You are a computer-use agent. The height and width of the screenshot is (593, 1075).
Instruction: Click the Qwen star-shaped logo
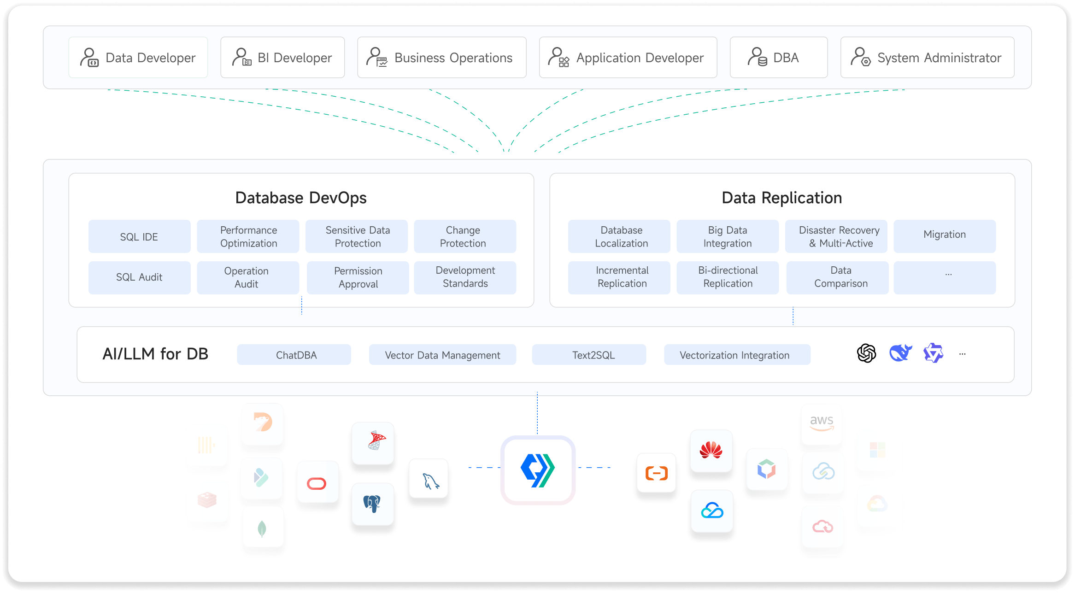tap(934, 353)
